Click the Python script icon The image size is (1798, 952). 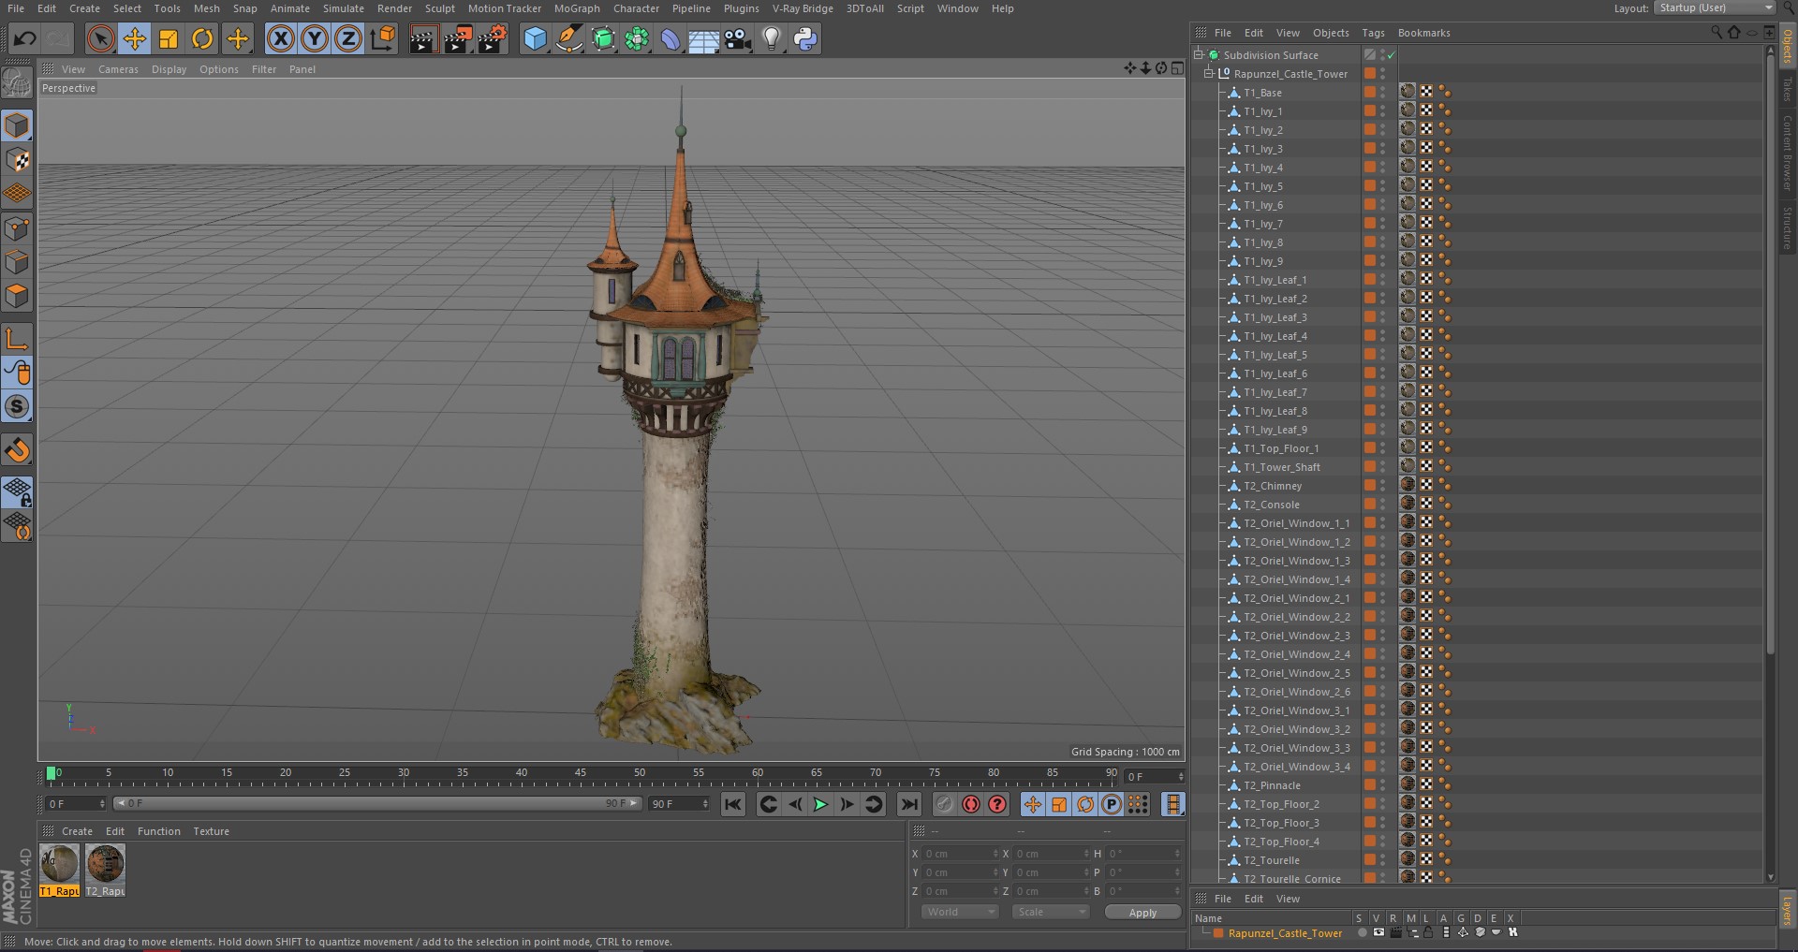coord(805,38)
